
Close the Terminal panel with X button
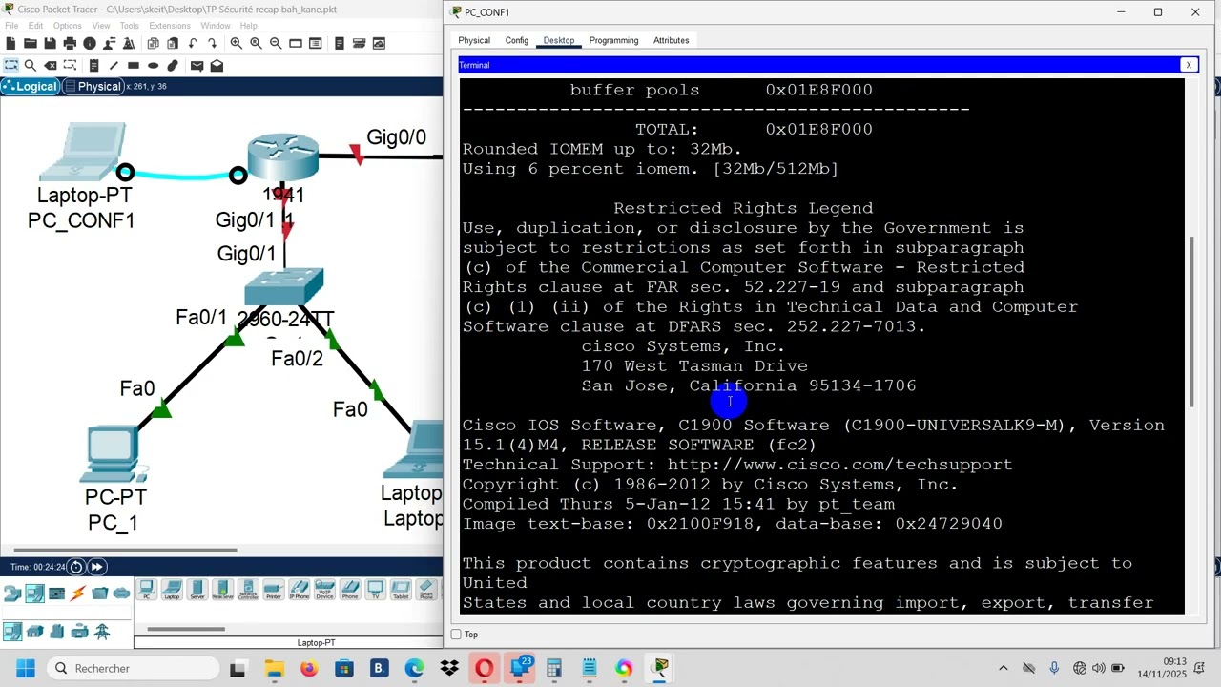pos(1189,65)
